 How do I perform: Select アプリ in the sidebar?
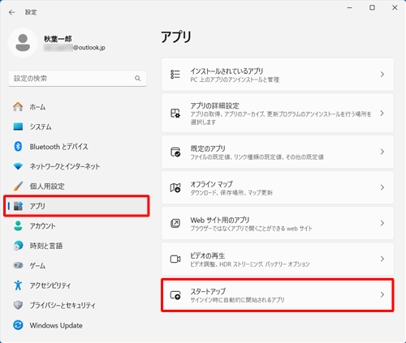(76, 206)
